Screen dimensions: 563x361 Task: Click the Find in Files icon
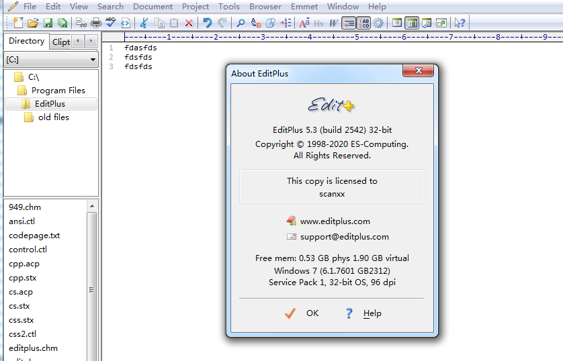pyautogui.click(x=270, y=23)
